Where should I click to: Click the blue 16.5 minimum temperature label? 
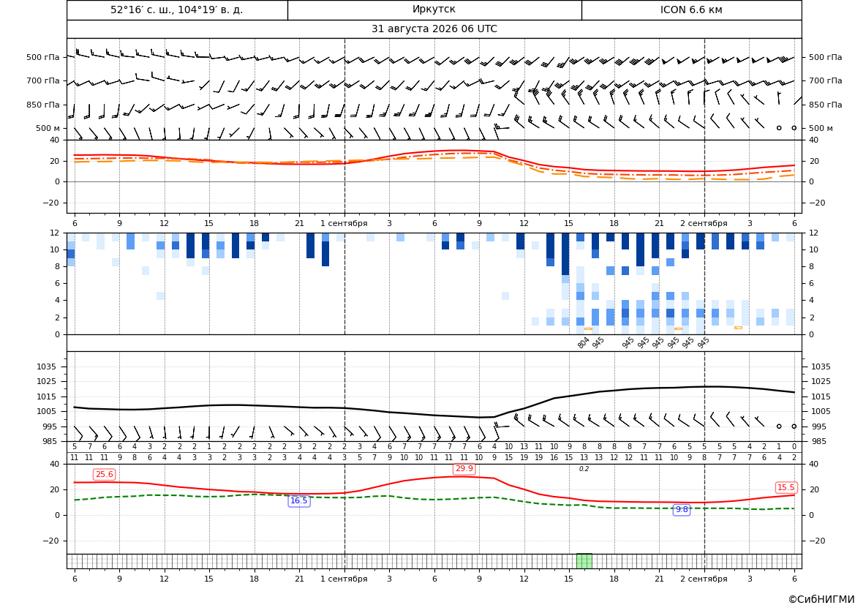(299, 501)
